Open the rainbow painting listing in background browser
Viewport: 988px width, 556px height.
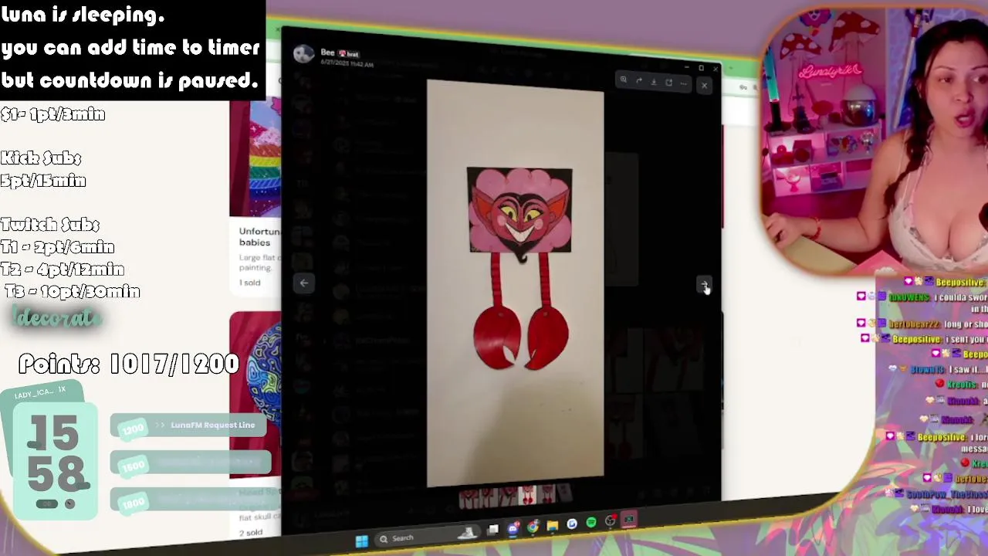coord(255,158)
